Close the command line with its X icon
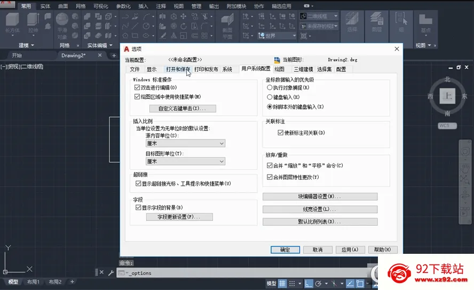 pos(101,272)
